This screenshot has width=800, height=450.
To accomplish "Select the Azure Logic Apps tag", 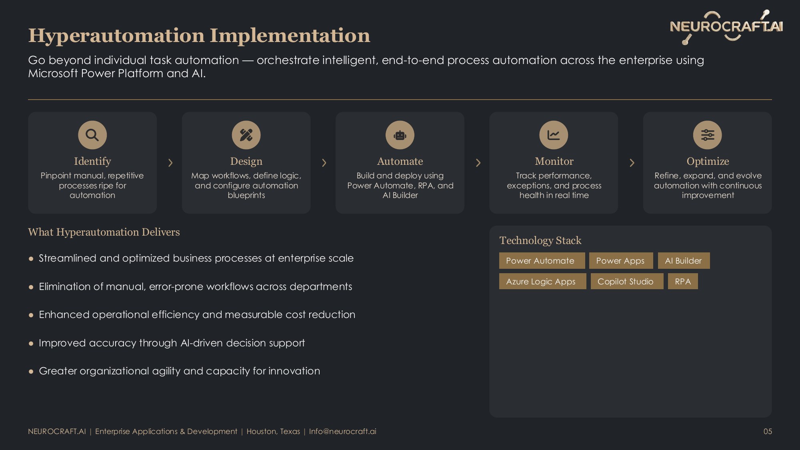I will click(x=543, y=282).
